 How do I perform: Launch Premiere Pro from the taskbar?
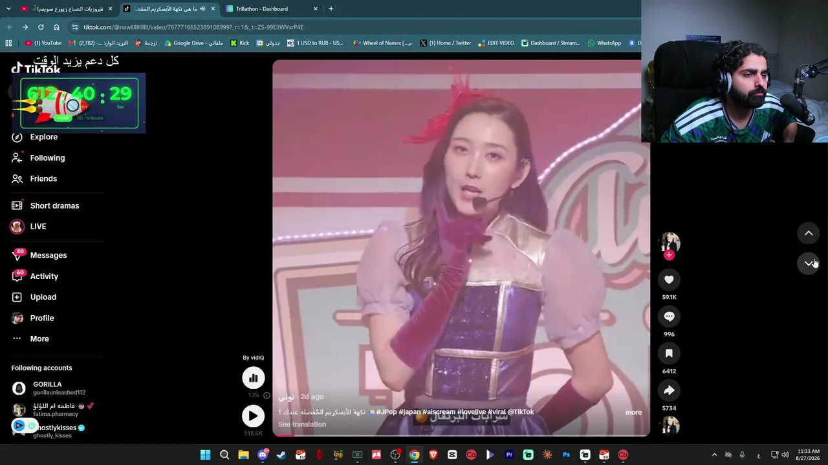(509, 455)
